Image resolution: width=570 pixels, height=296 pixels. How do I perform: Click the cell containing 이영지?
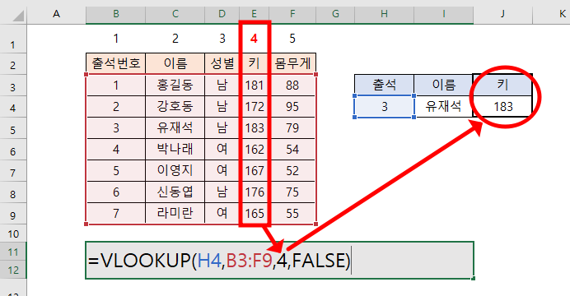click(x=175, y=171)
